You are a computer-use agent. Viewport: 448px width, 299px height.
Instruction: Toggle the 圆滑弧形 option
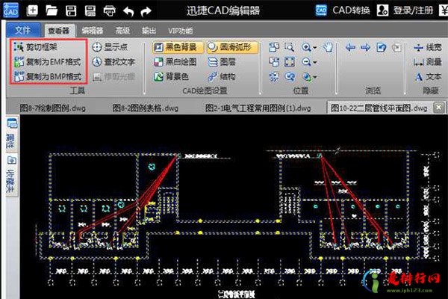(232, 47)
